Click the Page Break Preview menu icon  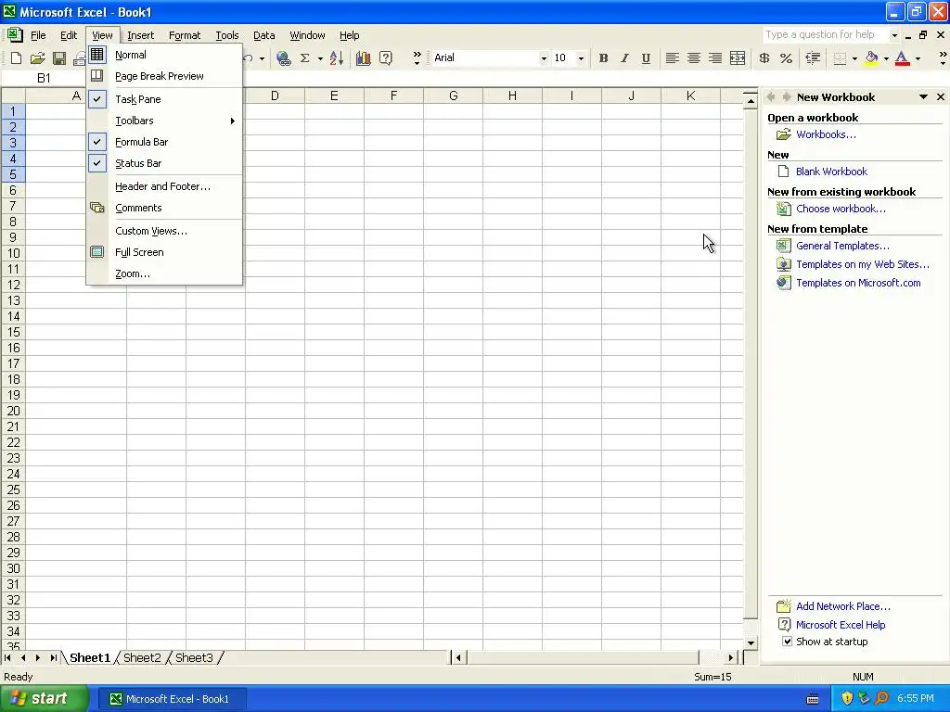point(96,76)
